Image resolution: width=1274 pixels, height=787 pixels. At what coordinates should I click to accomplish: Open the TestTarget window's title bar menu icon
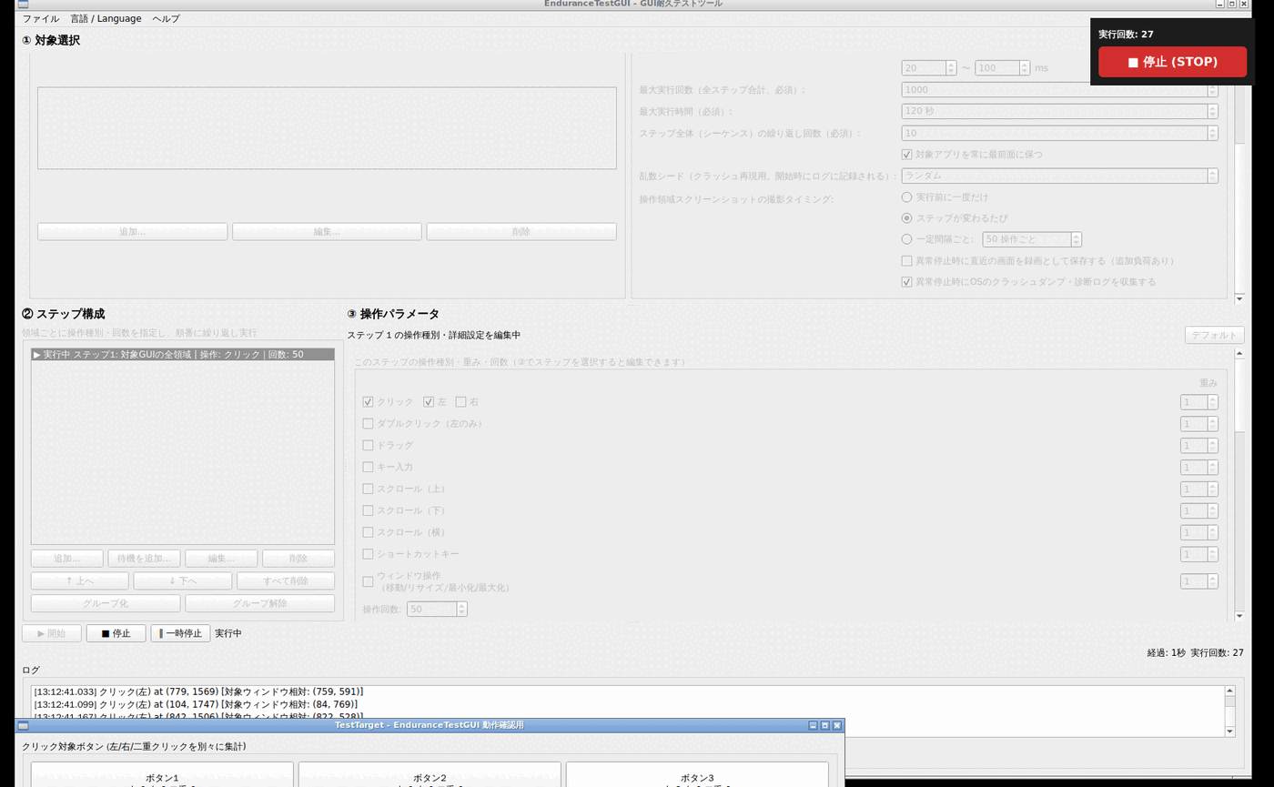24,725
